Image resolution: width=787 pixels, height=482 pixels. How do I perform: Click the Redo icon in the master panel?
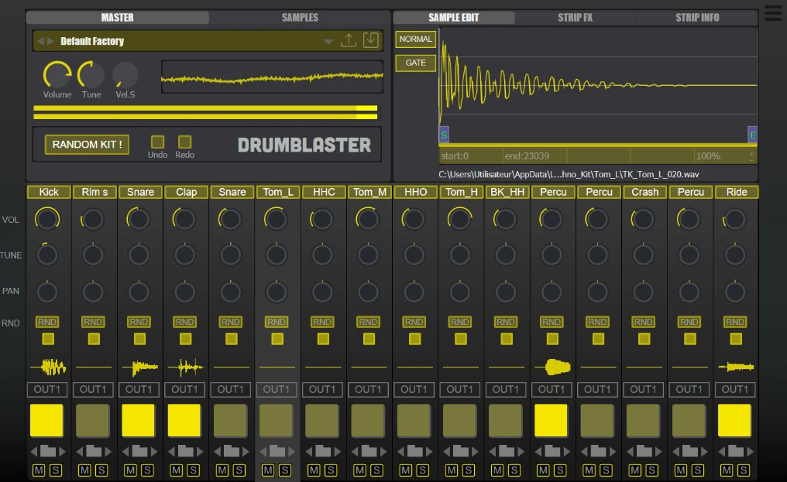coord(184,142)
